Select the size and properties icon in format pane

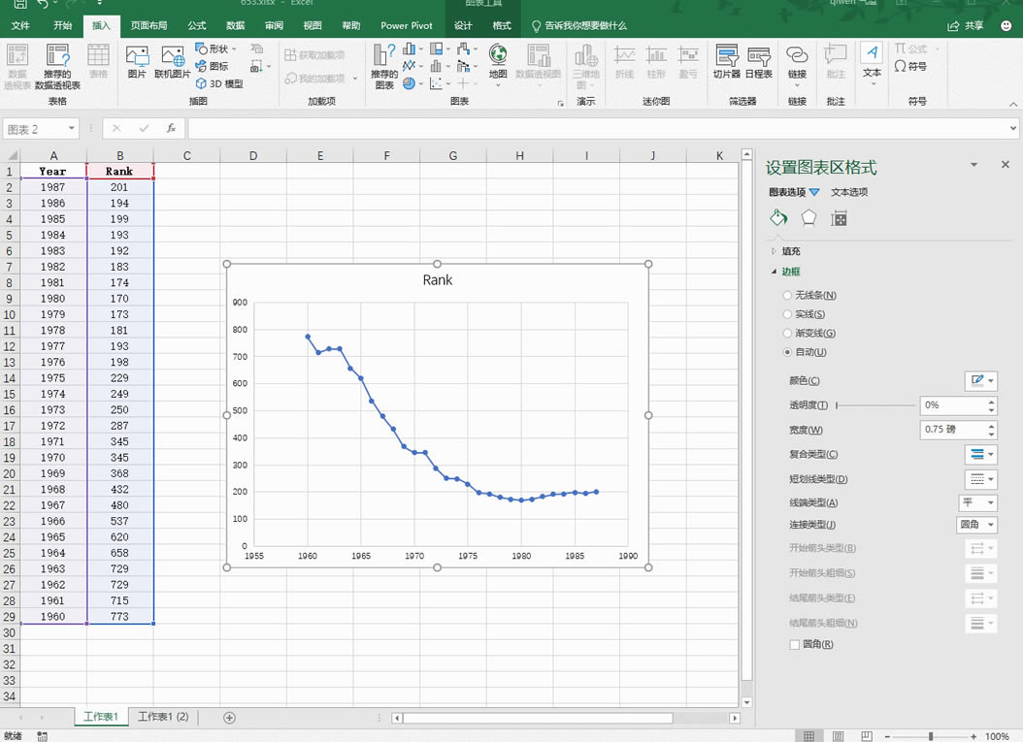[839, 217]
